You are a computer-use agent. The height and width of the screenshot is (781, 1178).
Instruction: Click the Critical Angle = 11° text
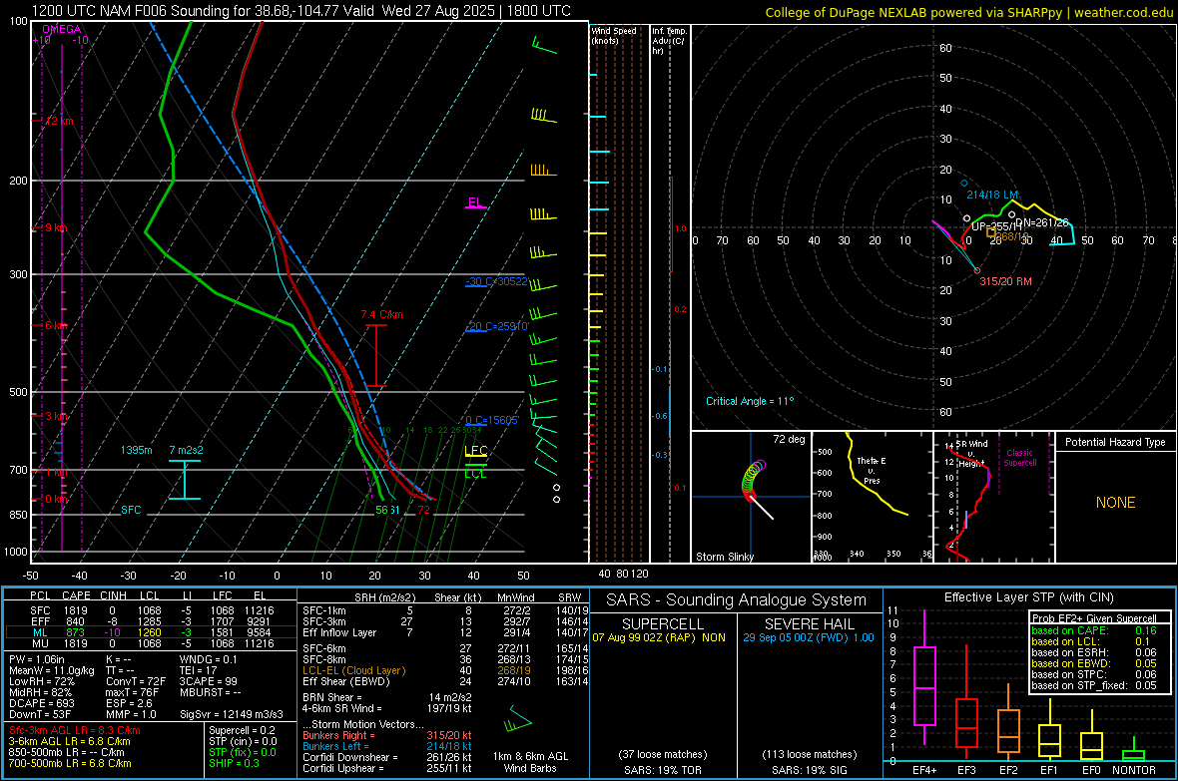click(749, 401)
